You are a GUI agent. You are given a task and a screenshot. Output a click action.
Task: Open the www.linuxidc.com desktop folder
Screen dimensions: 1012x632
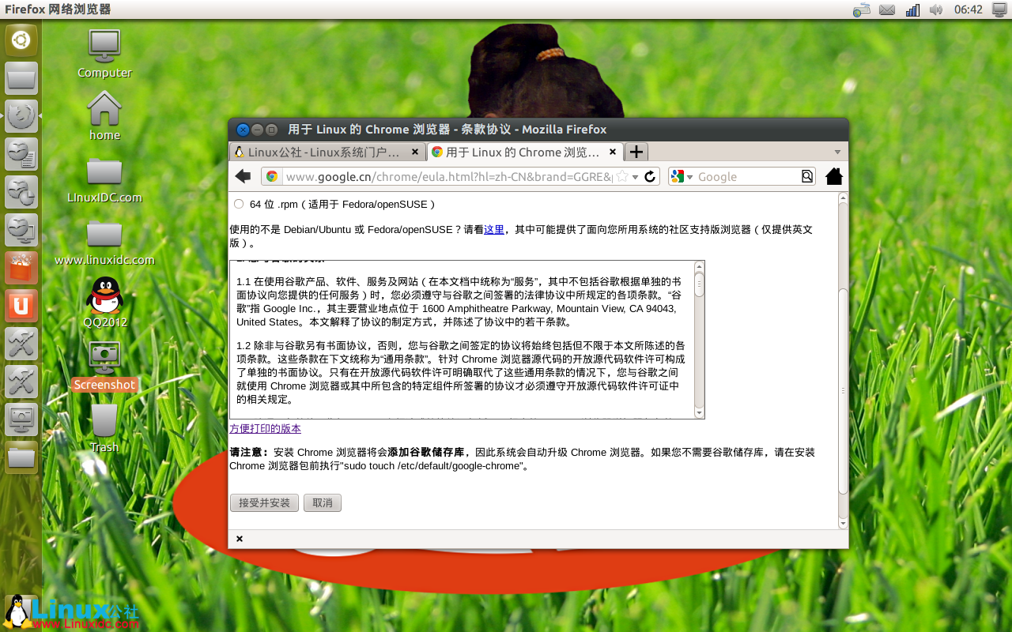click(x=104, y=241)
